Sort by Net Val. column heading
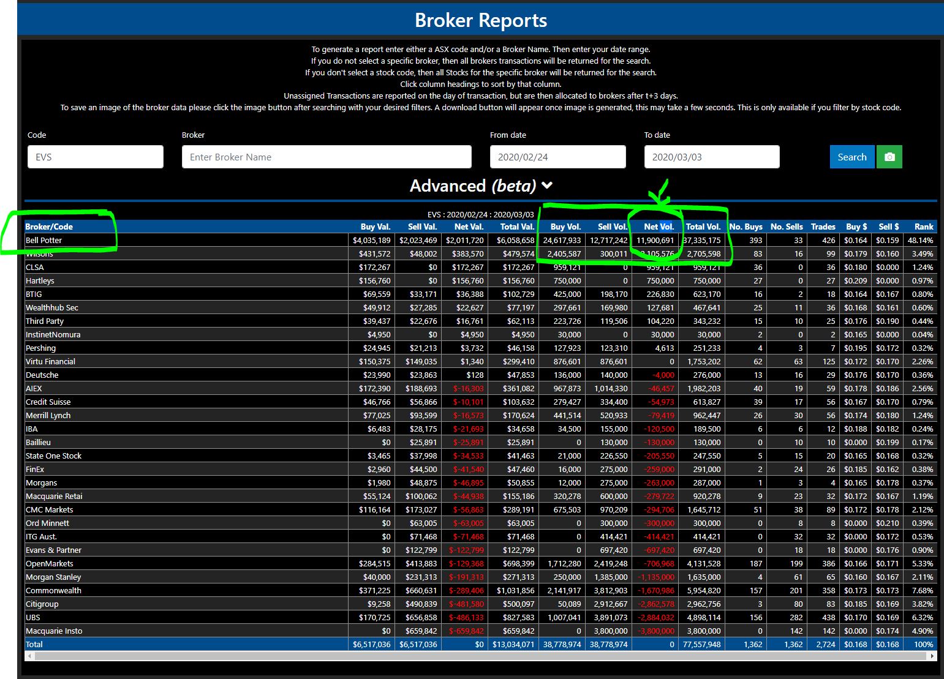The width and height of the screenshot is (944, 679). [469, 227]
